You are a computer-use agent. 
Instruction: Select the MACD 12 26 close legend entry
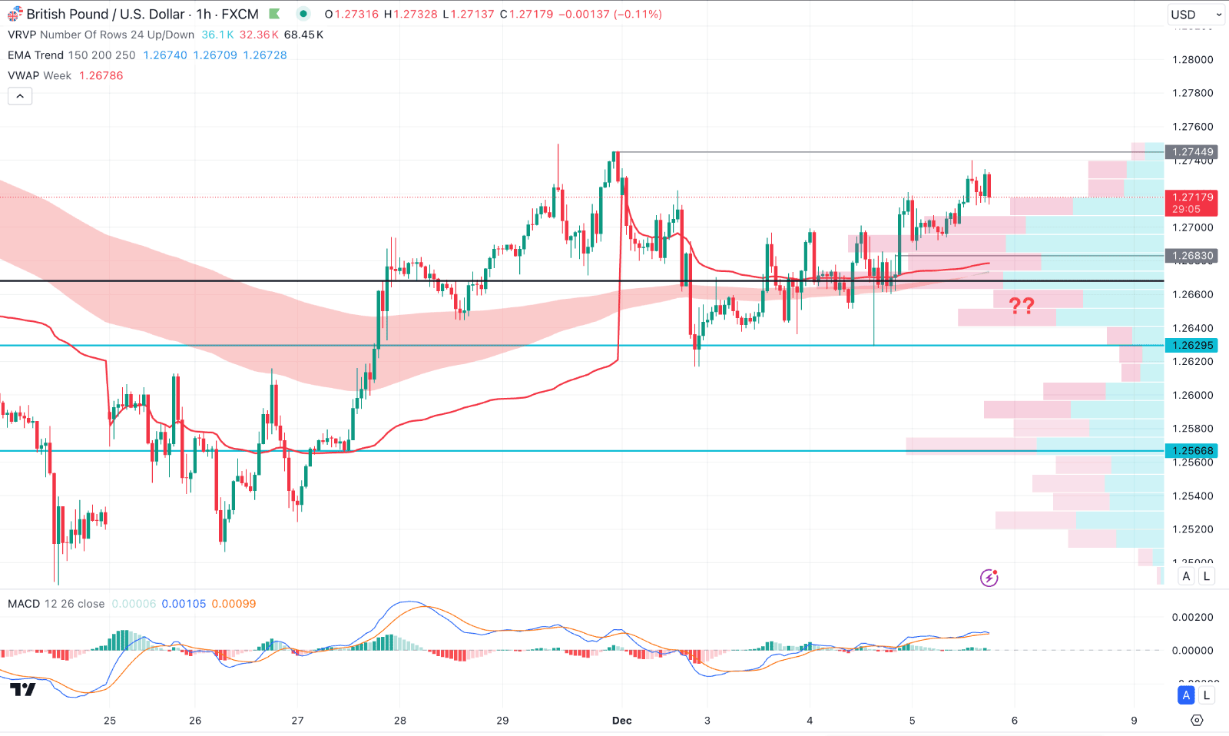pos(56,604)
